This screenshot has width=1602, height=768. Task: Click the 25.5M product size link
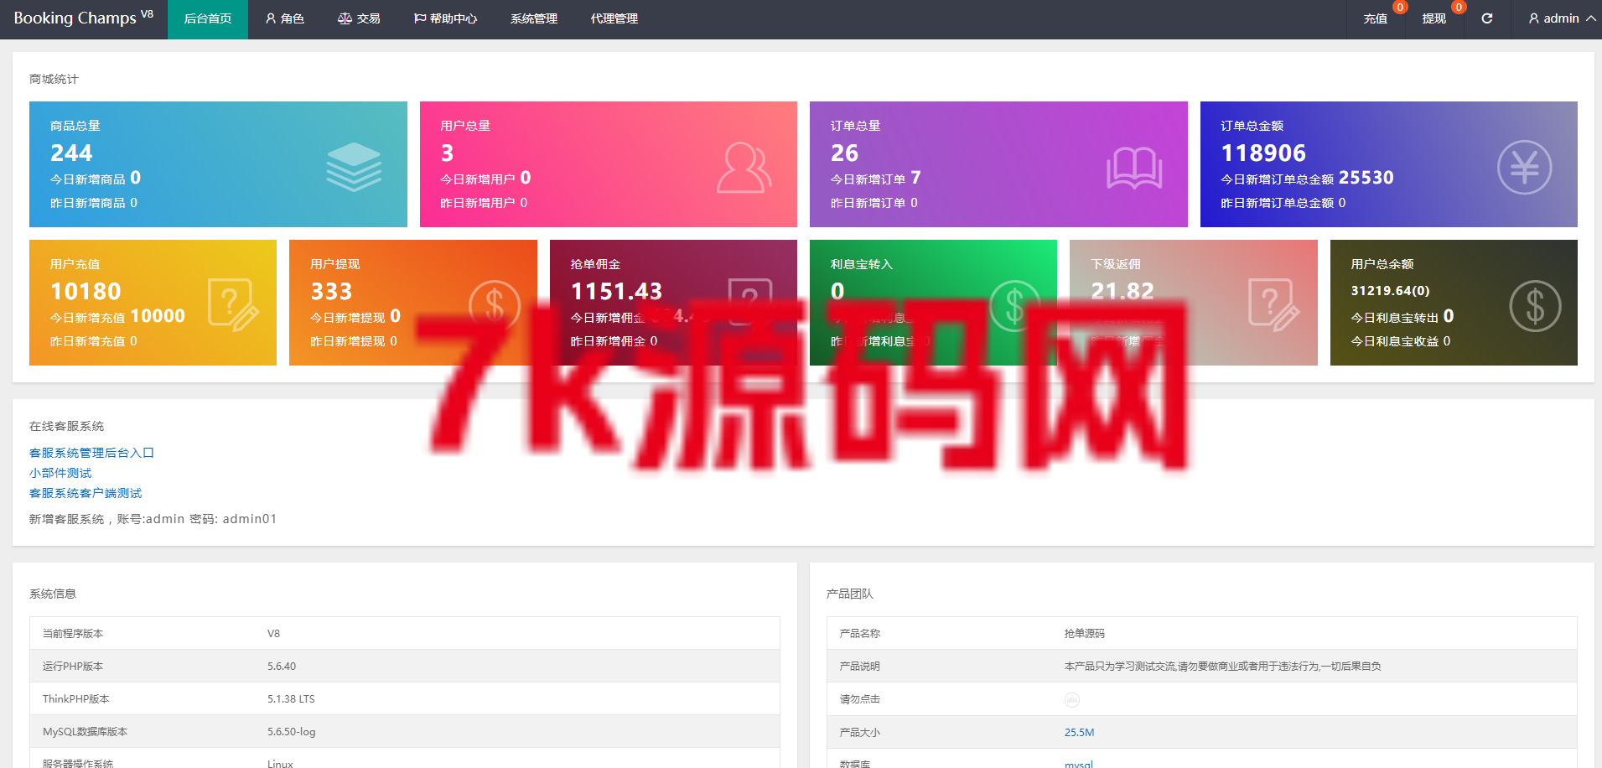1079,732
